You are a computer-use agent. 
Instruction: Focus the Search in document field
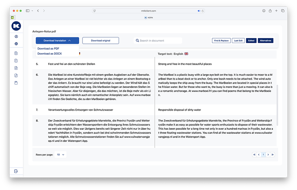click(158, 41)
